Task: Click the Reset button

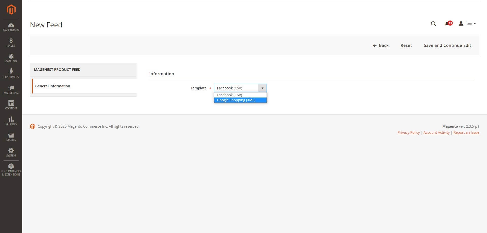Action: [406, 45]
